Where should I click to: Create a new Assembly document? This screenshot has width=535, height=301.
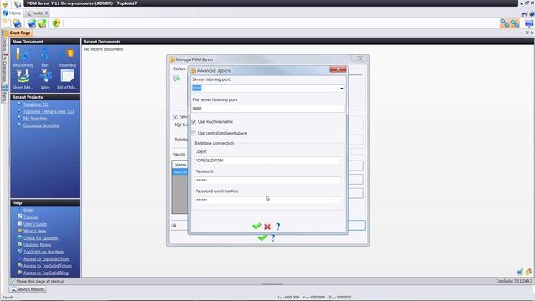[67, 58]
